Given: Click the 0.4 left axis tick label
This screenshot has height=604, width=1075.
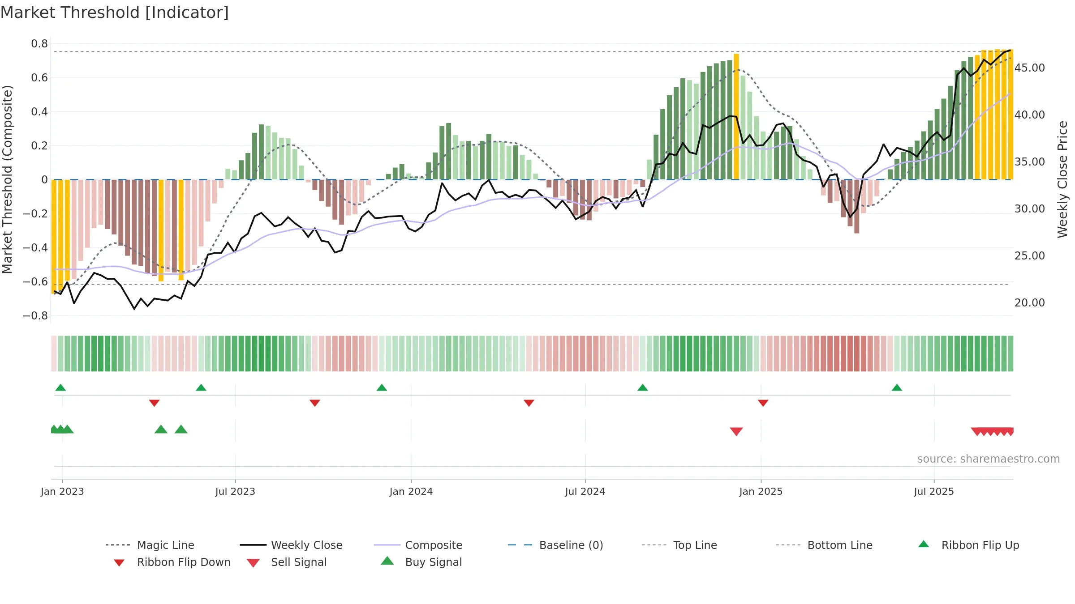Looking at the screenshot, I should coord(39,112).
